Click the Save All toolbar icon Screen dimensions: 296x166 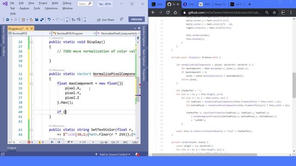(42, 19)
